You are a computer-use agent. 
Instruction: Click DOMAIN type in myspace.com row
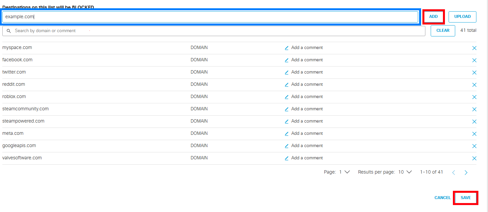(x=199, y=48)
